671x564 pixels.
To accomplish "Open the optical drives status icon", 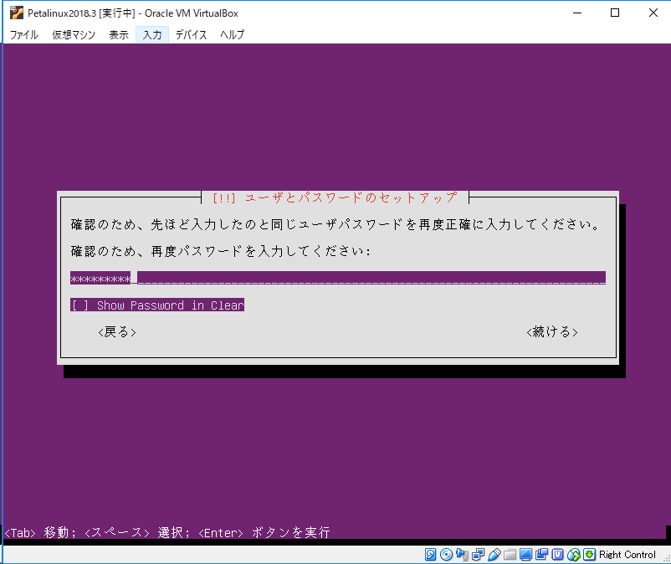I will click(445, 554).
